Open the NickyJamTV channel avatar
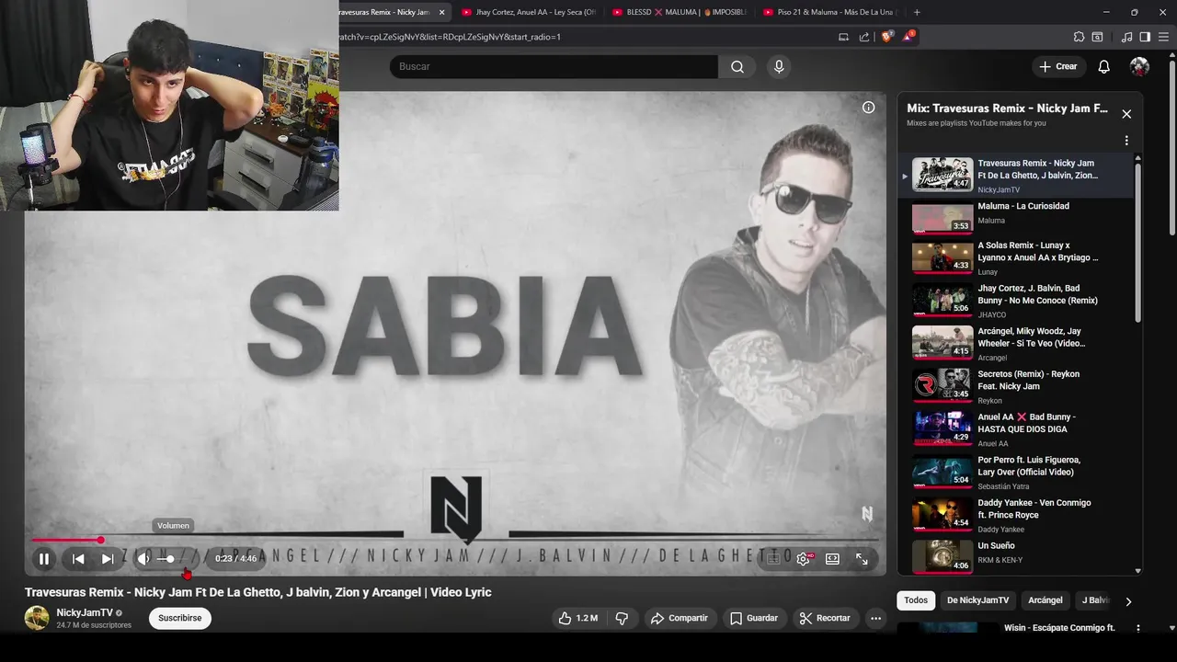The height and width of the screenshot is (662, 1177). point(37,618)
